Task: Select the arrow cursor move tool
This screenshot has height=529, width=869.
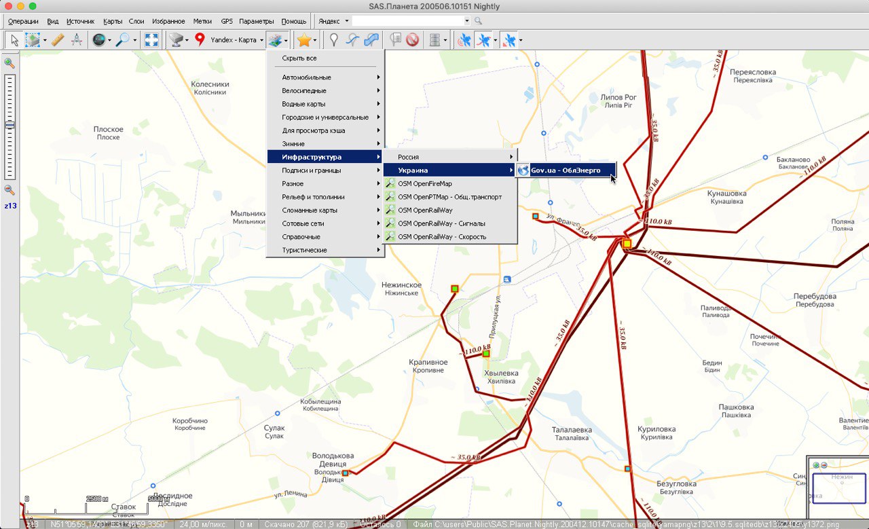Action: pyautogui.click(x=14, y=40)
